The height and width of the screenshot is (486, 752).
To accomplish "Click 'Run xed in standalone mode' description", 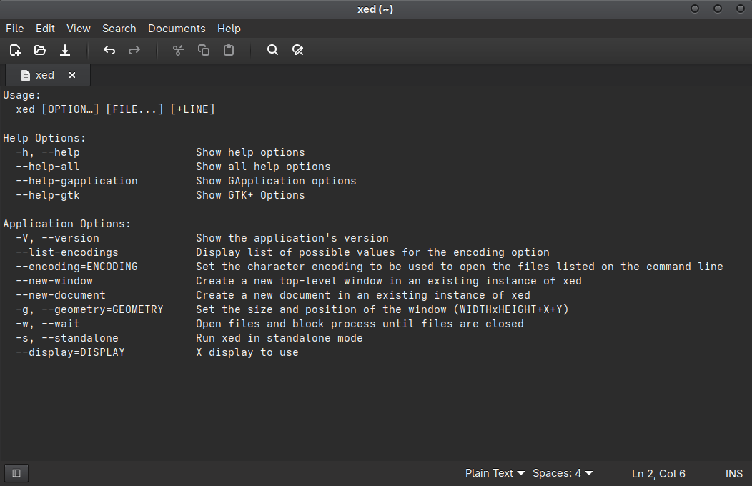I will (279, 338).
